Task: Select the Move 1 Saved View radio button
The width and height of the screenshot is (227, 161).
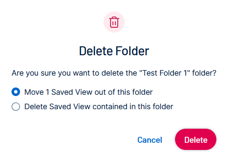Action: [x=16, y=92]
